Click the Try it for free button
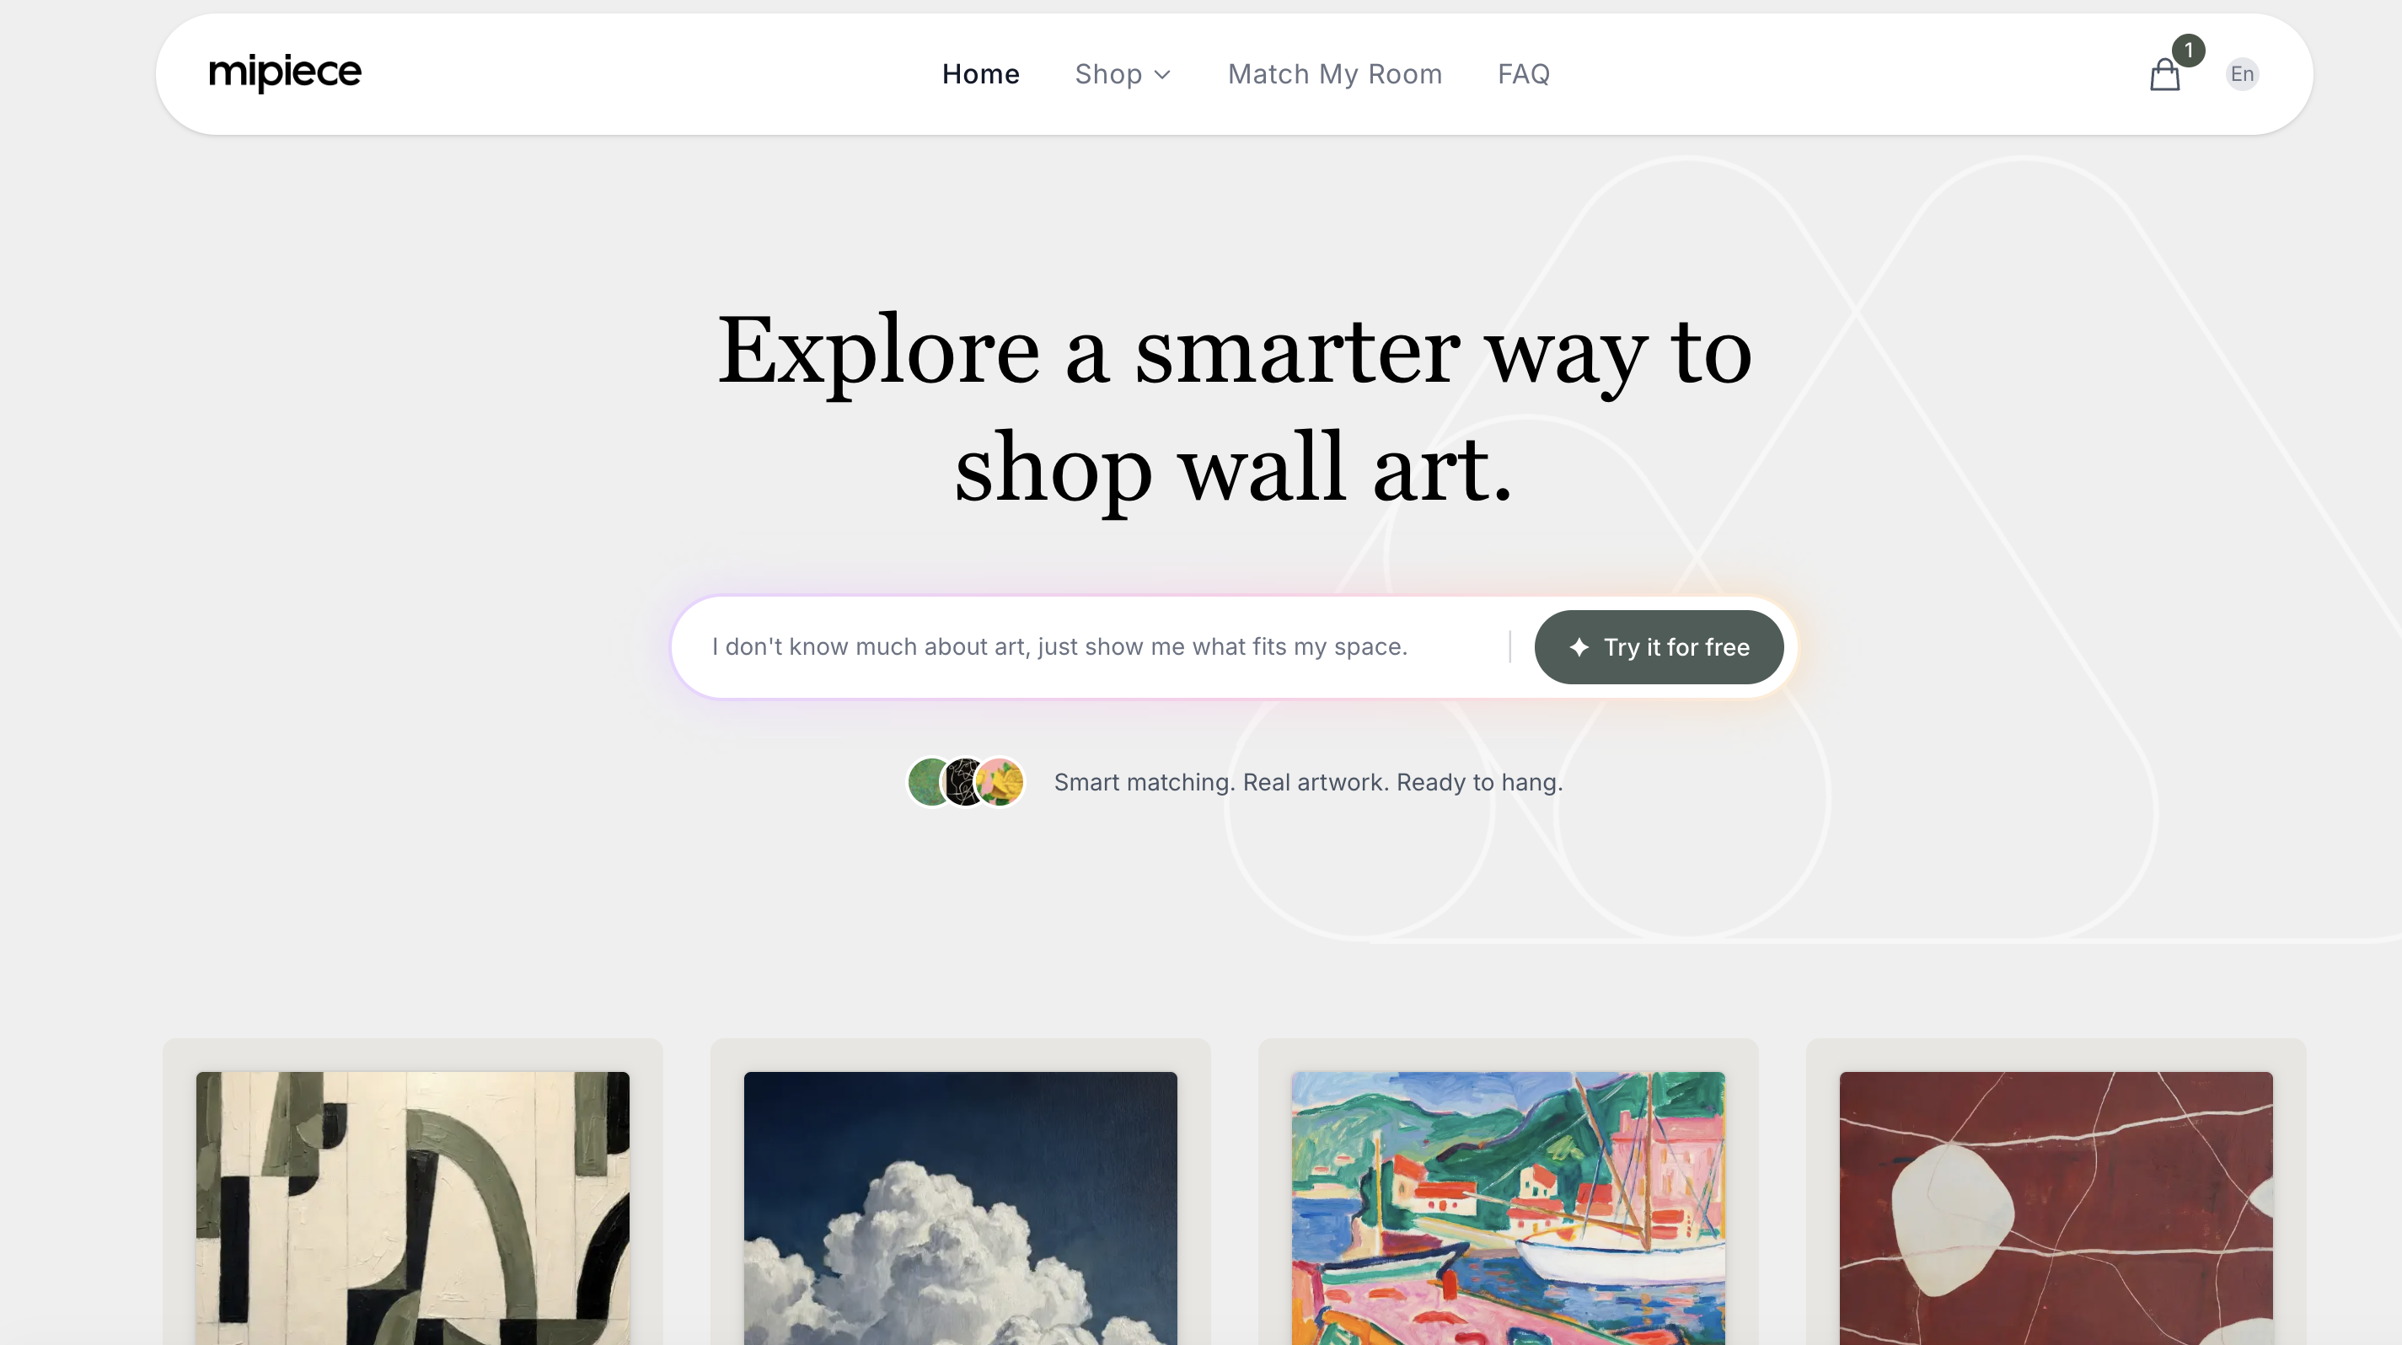 (1659, 647)
